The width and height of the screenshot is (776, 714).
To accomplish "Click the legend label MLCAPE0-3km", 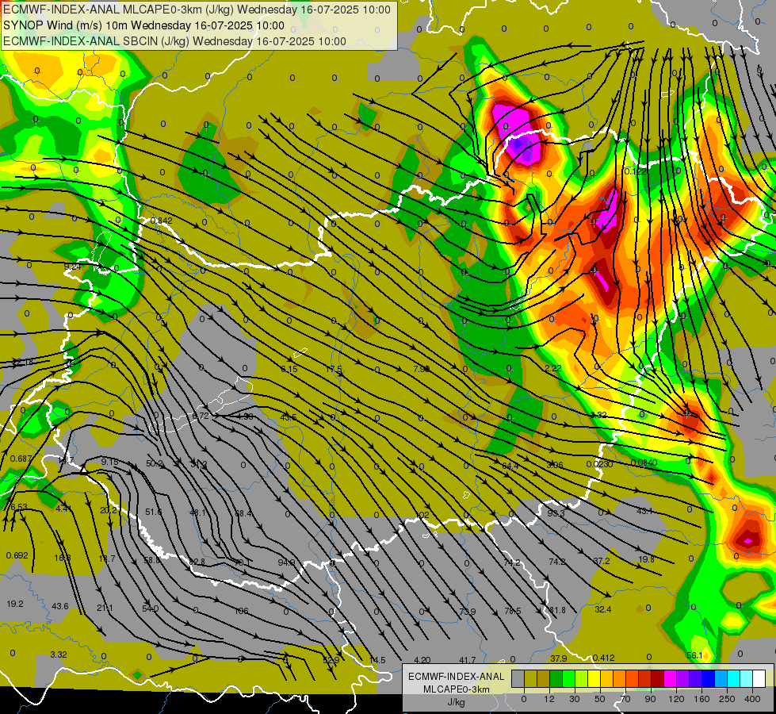I will click(457, 689).
